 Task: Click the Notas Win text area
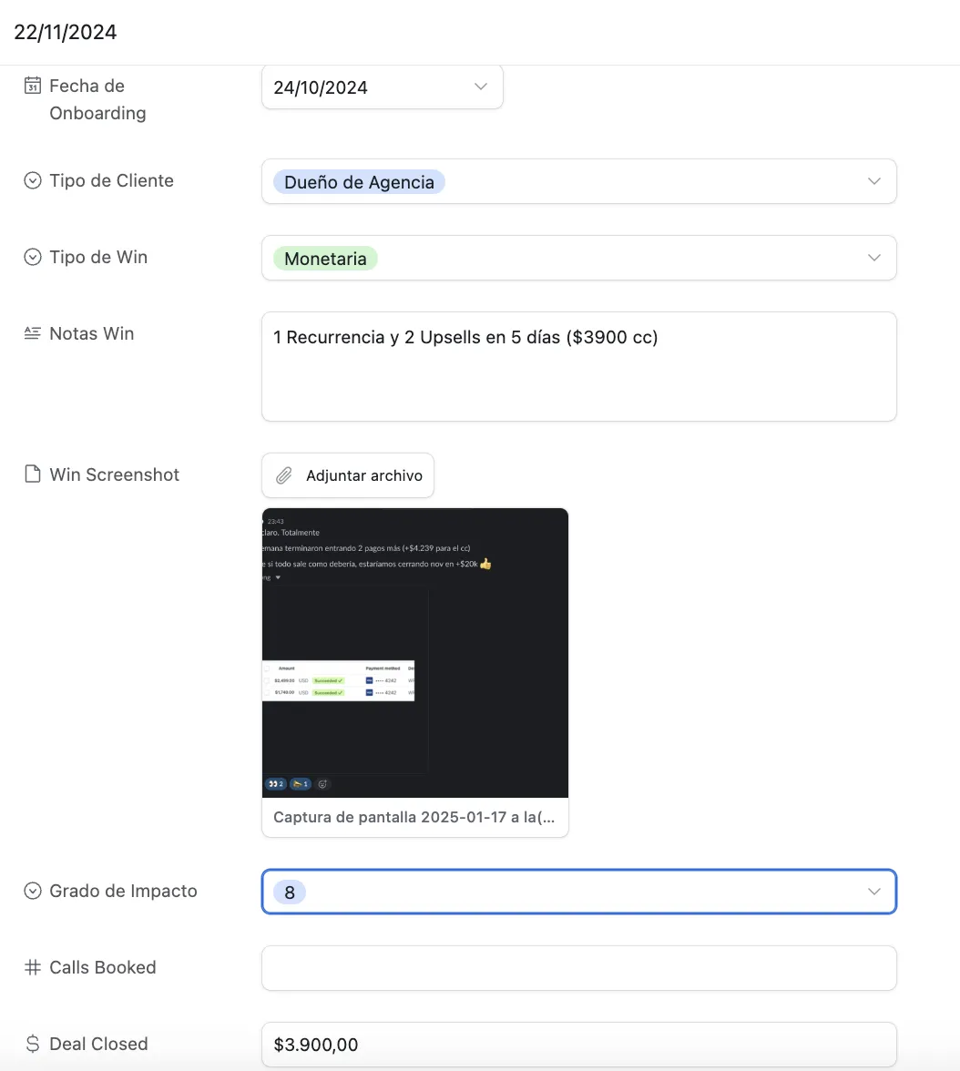point(578,367)
